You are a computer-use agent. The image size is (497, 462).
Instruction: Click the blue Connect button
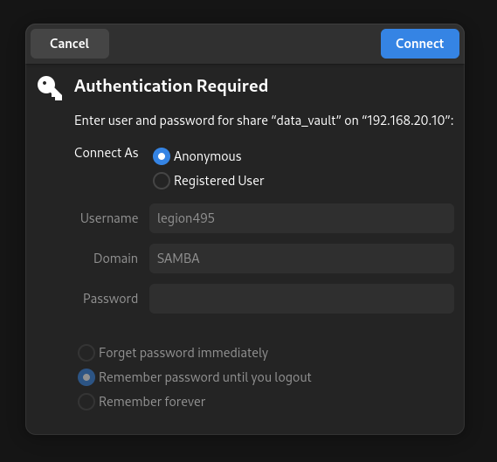pyautogui.click(x=420, y=44)
